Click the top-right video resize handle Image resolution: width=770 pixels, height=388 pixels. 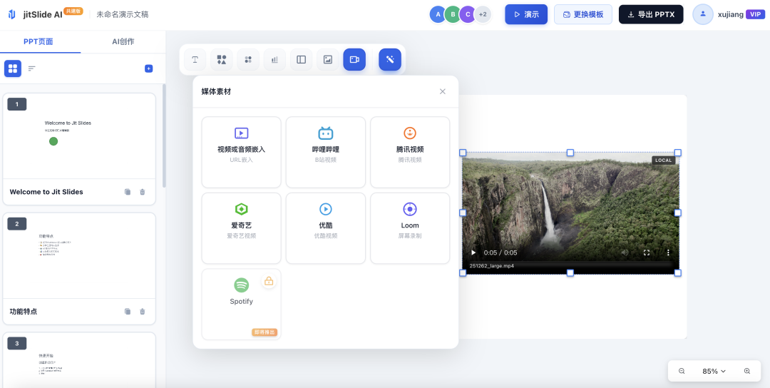[x=678, y=153]
